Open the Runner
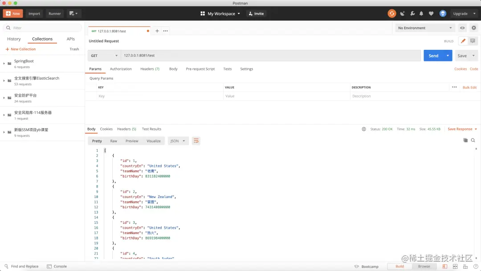481x271 pixels. pos(55,13)
